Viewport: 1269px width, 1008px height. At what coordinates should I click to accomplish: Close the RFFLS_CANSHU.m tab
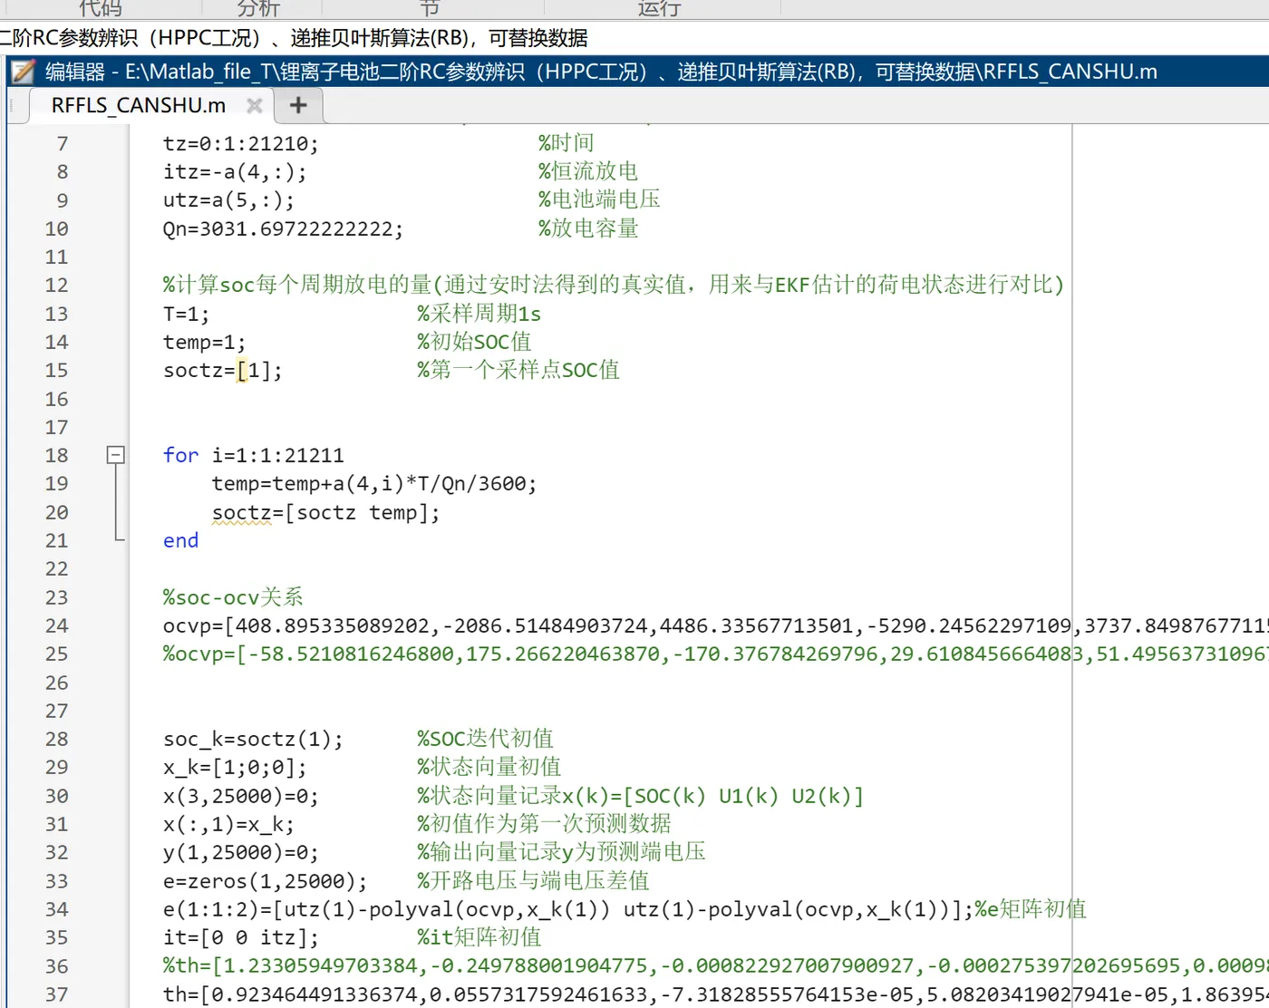click(x=255, y=105)
